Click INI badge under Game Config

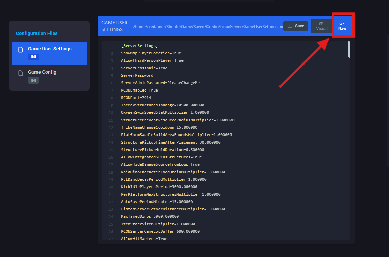click(33, 80)
